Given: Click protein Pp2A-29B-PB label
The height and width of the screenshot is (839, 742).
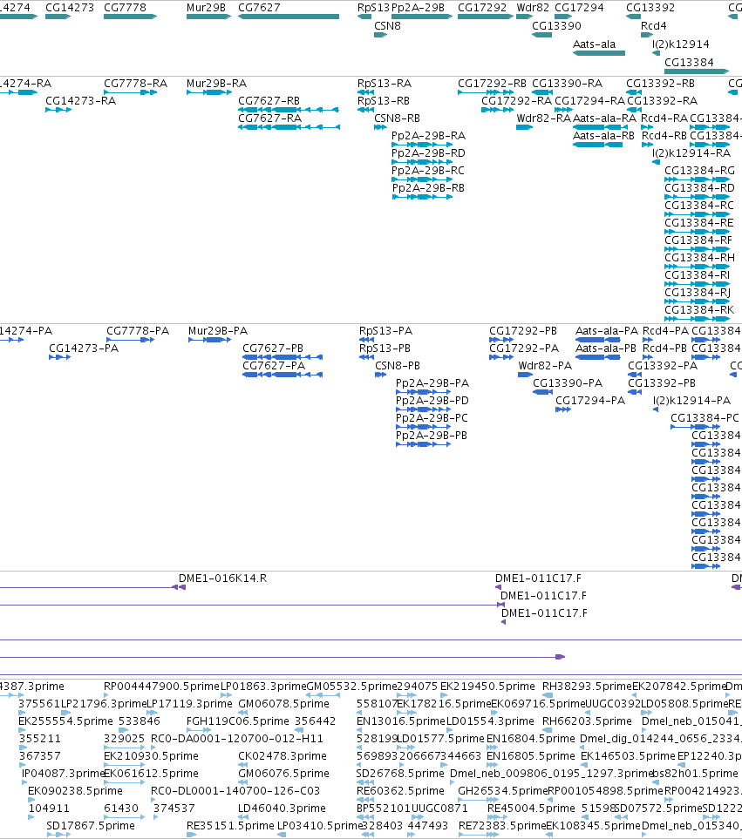Looking at the screenshot, I should [432, 436].
